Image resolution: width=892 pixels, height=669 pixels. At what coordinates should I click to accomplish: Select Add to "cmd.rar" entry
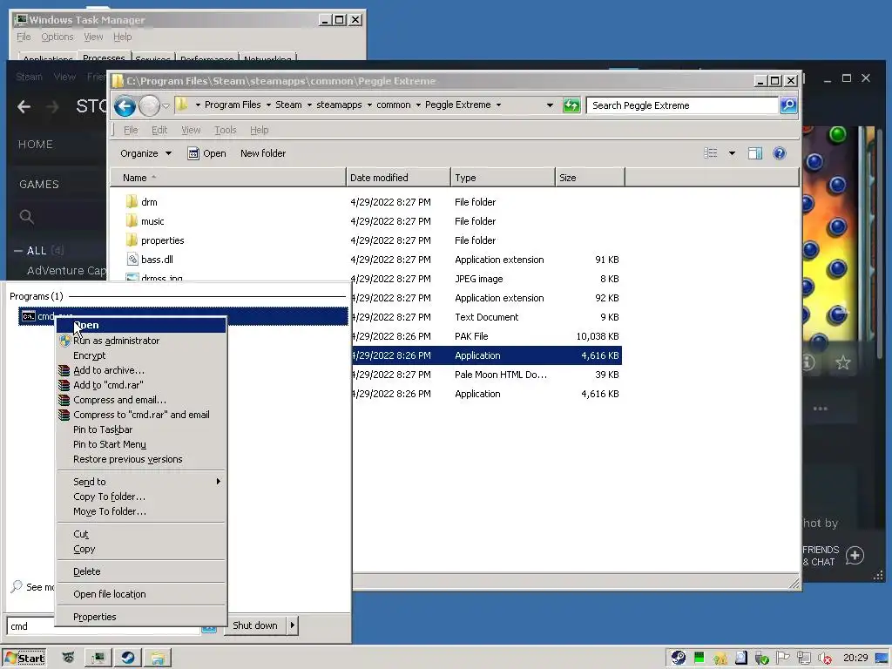[x=141, y=385]
